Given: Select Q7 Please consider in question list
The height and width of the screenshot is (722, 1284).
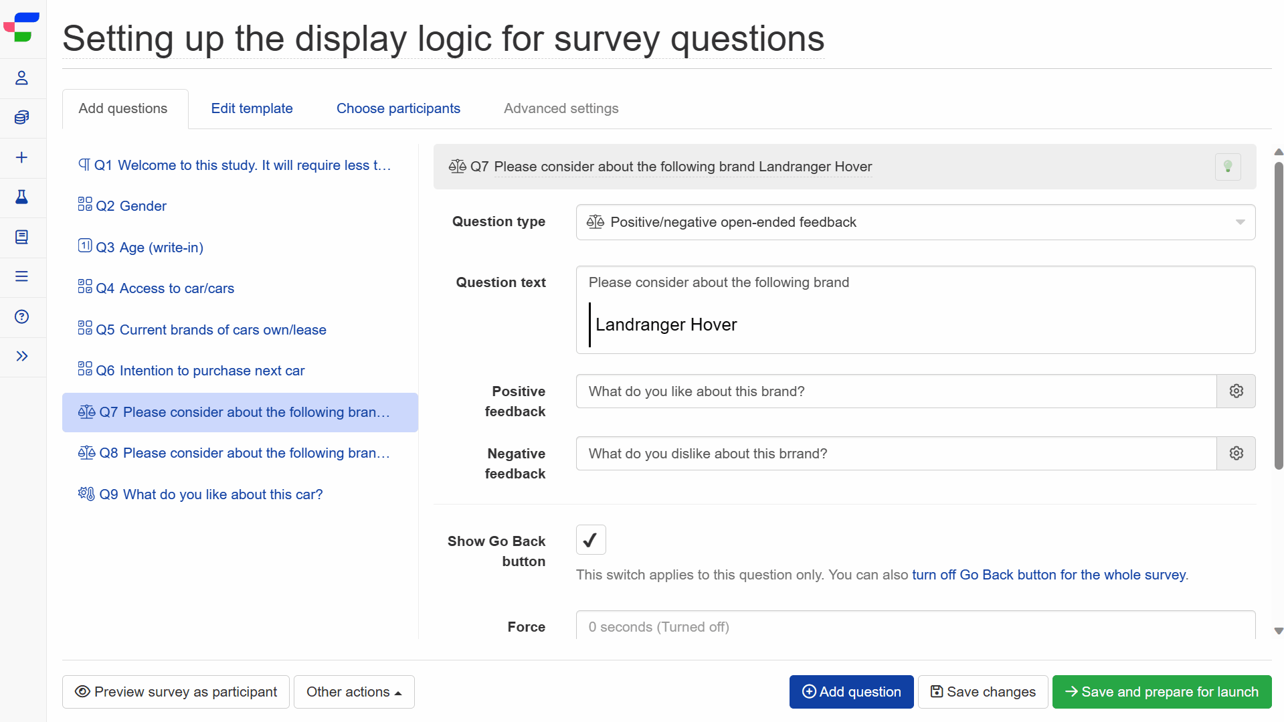Looking at the screenshot, I should [240, 412].
